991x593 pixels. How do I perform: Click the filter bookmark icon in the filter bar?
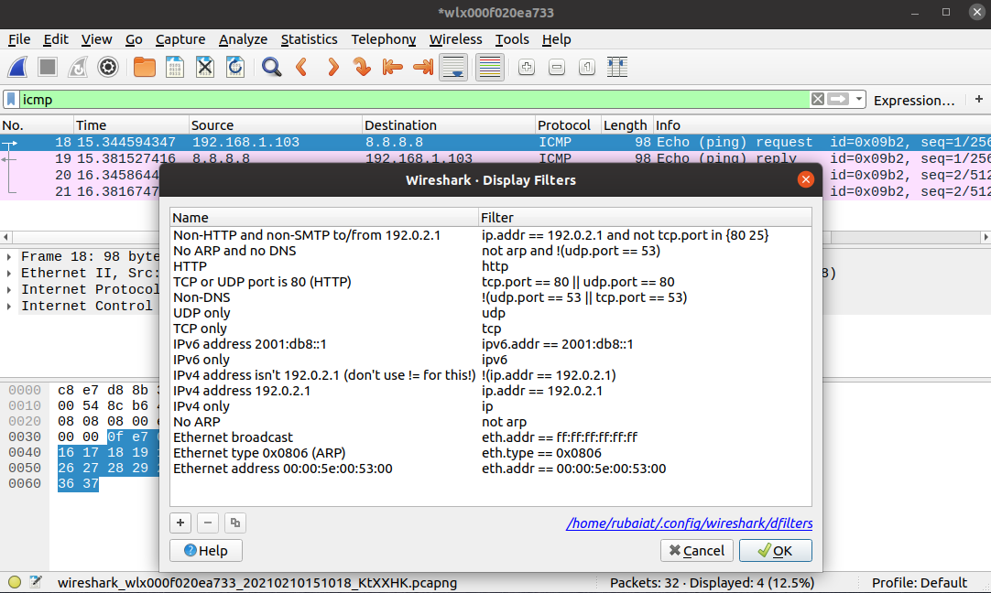click(x=11, y=99)
